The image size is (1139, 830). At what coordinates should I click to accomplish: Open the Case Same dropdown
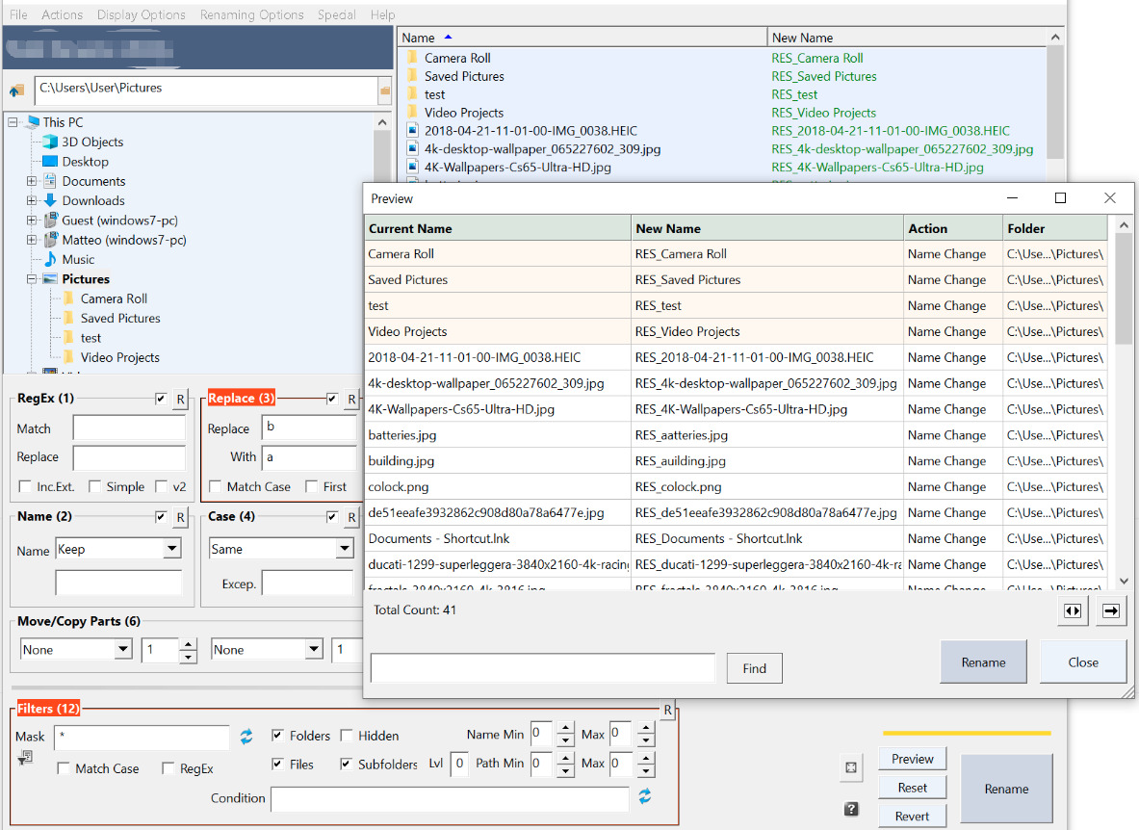coord(345,549)
